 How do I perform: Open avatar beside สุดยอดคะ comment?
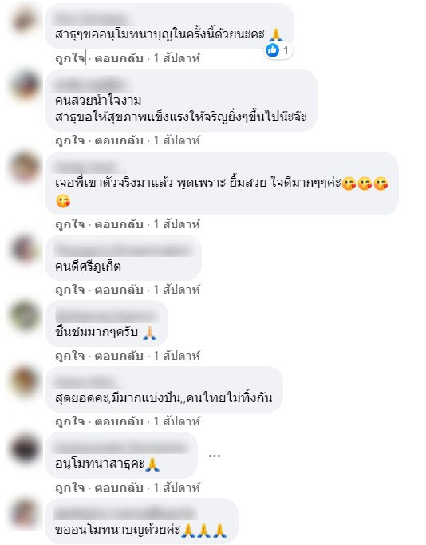click(24, 381)
